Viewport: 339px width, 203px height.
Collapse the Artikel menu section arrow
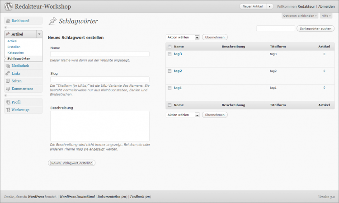click(x=39, y=34)
